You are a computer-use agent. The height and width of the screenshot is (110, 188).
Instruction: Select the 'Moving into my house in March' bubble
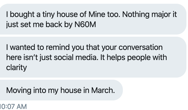pos(61,90)
